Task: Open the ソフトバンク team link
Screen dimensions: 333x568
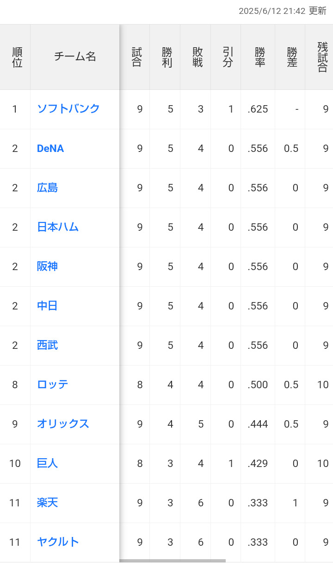Action: [68, 109]
